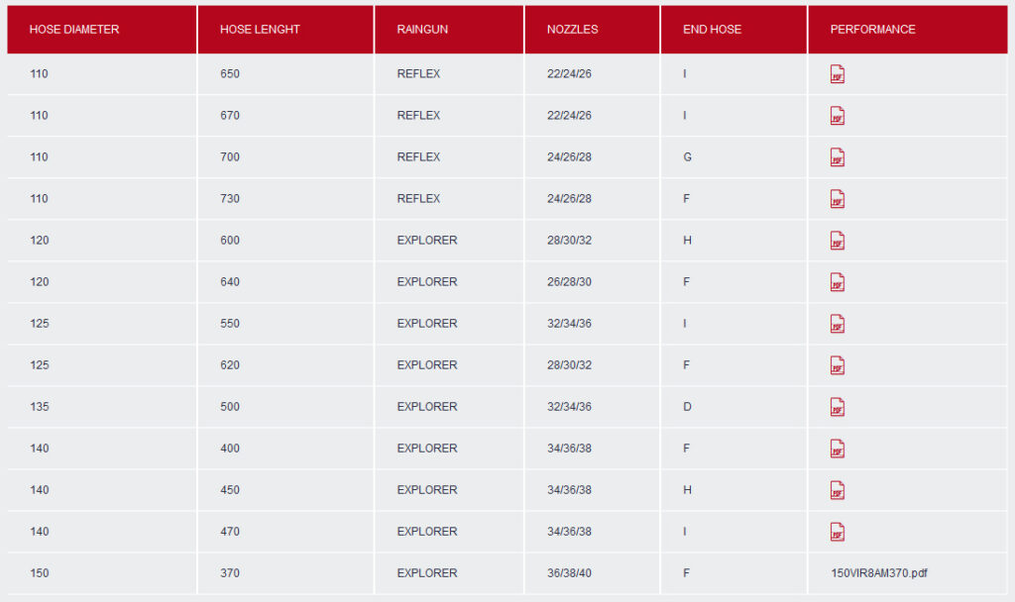Open PDF icon for 120 hose, 640 length
Screen dimensions: 1015x602
pyautogui.click(x=837, y=282)
